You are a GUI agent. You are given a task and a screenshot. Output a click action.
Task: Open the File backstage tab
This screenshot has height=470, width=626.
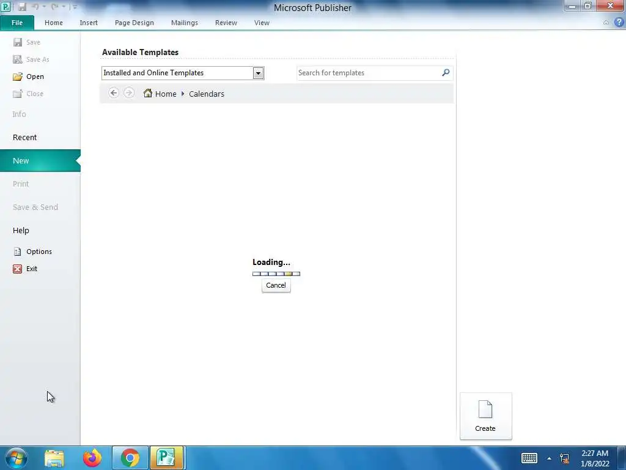point(17,23)
